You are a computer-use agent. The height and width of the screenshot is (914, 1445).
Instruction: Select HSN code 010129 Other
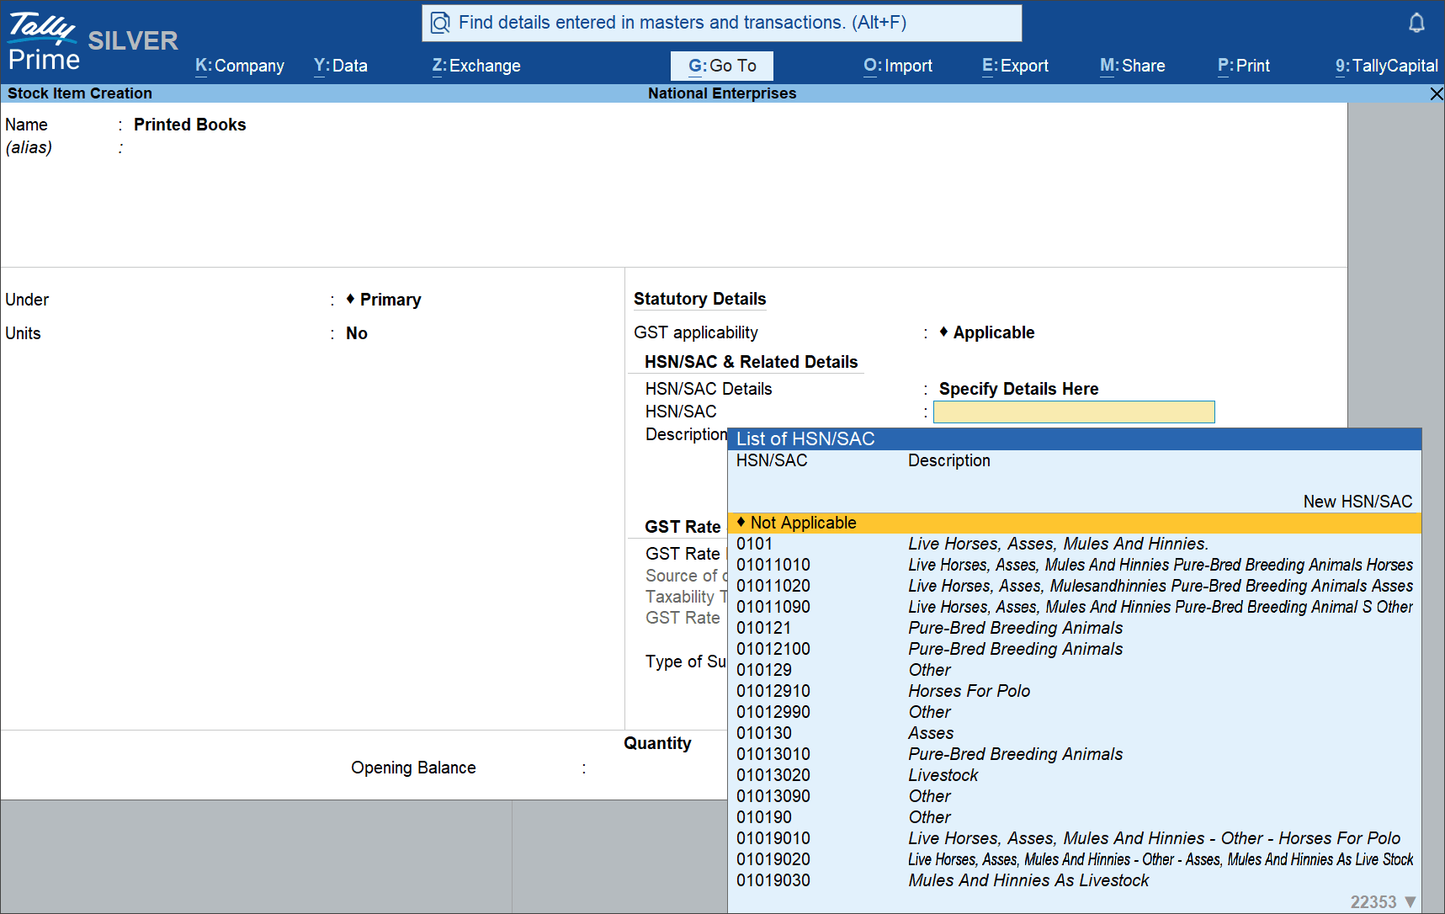point(1075,670)
